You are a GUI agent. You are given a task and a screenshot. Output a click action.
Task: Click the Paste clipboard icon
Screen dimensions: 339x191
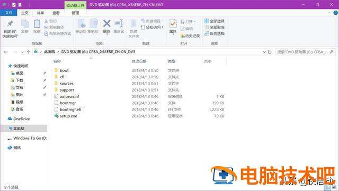tap(37, 24)
